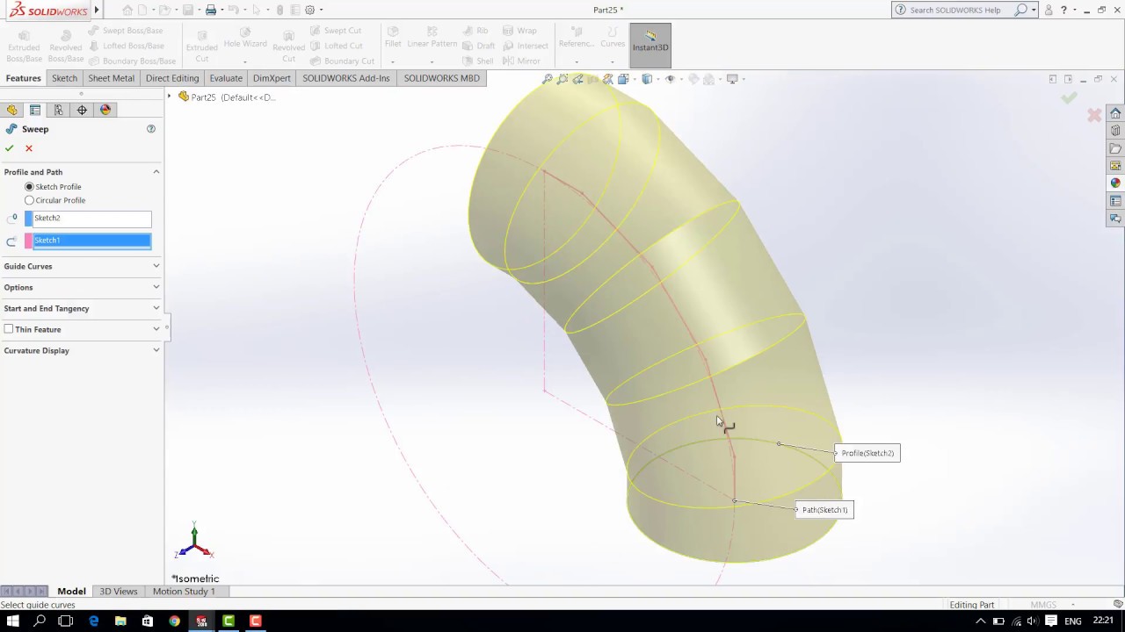Open the PropertyManager tab icon
The image size is (1125, 632).
tap(35, 110)
